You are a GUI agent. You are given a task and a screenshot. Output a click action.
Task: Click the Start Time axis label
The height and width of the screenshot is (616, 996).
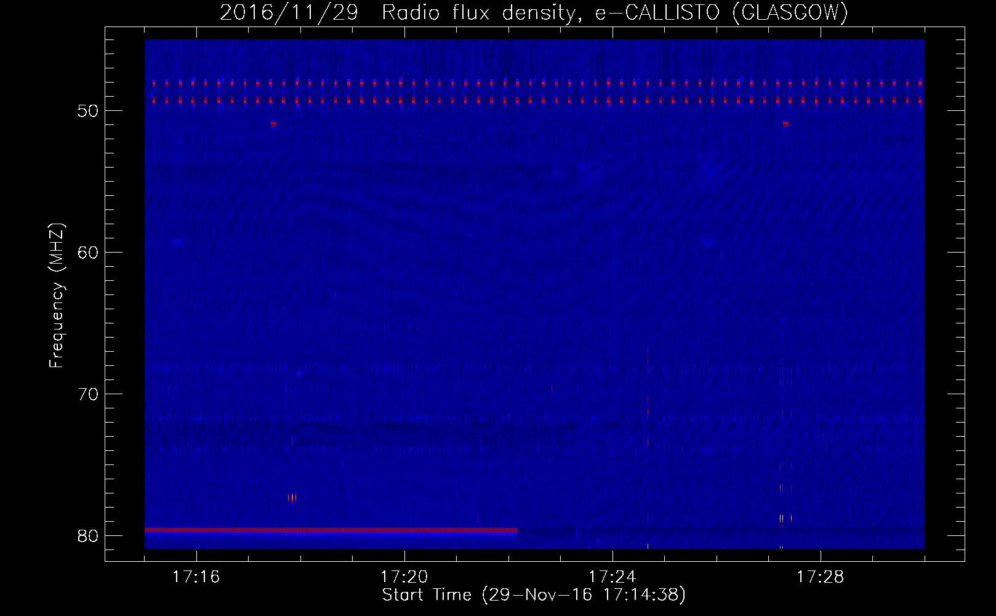tap(534, 595)
